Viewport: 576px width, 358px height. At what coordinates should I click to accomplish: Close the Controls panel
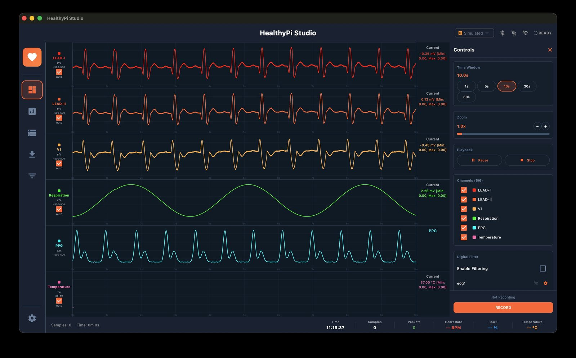[550, 50]
